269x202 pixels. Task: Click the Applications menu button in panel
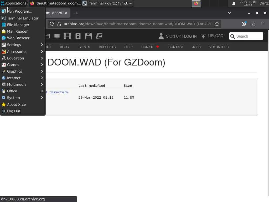tap(14, 3)
